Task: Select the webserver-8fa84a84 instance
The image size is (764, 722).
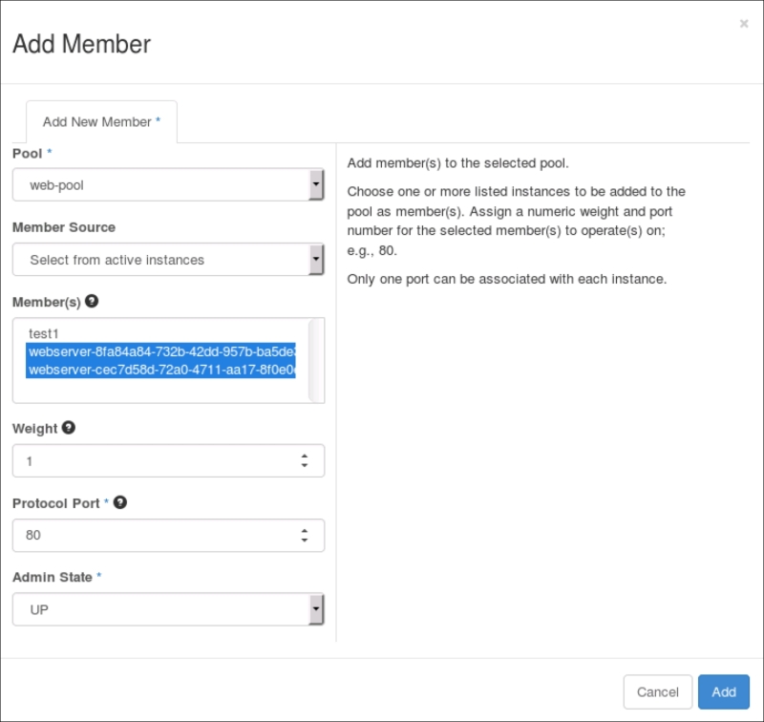Action: pyautogui.click(x=160, y=352)
